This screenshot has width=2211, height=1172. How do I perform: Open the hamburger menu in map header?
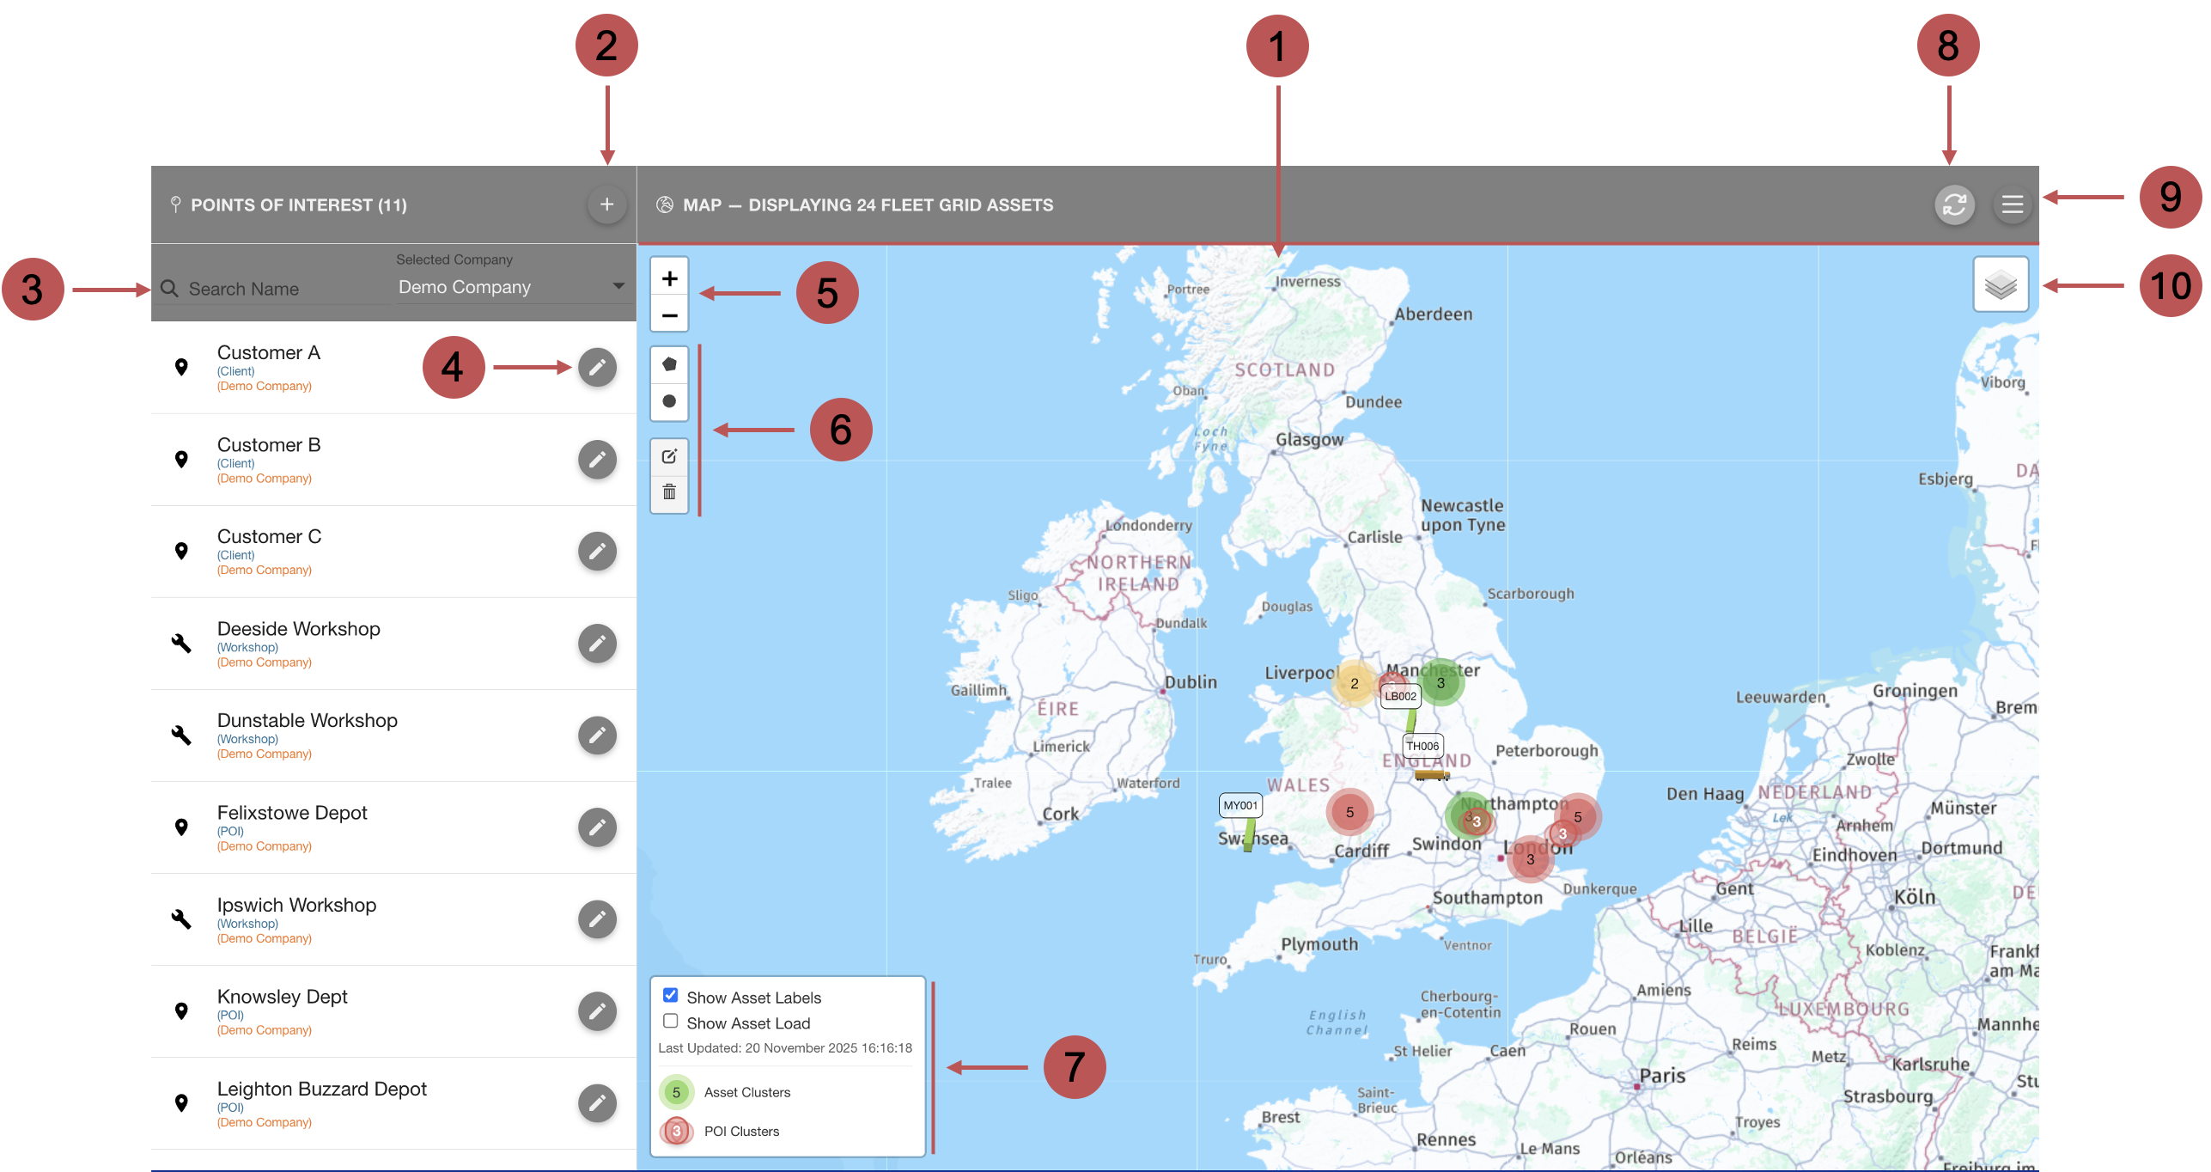[2012, 204]
